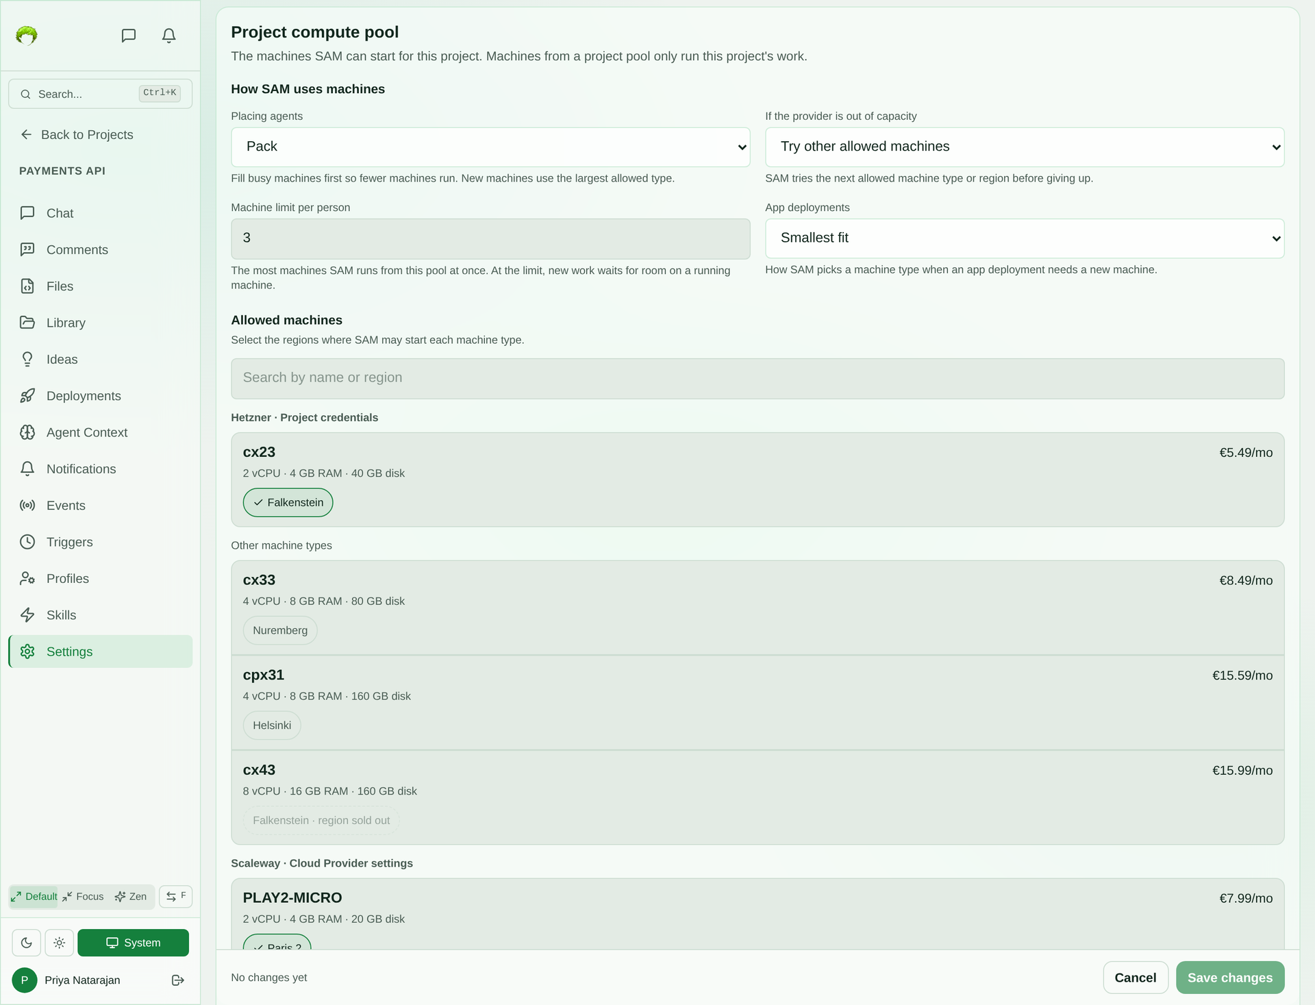Enable the Nuremberg region for cx33
This screenshot has width=1315, height=1005.
pos(280,630)
